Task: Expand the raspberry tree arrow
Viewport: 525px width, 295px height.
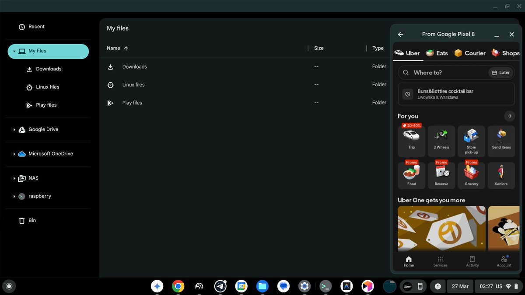Action: [x=14, y=196]
